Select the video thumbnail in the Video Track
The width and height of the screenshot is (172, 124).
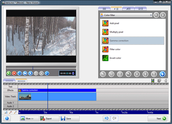[x=25, y=97]
